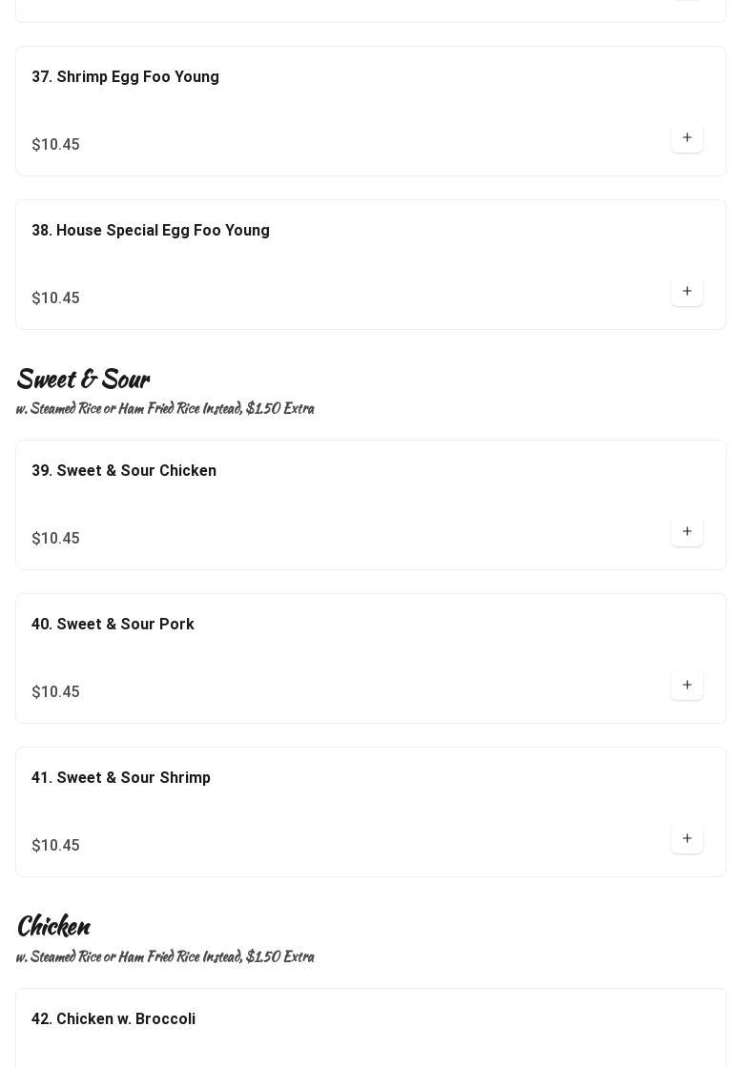Click the rice note under Sweet & Sour heading
Screen dimensions: 742x1068
(x=165, y=408)
